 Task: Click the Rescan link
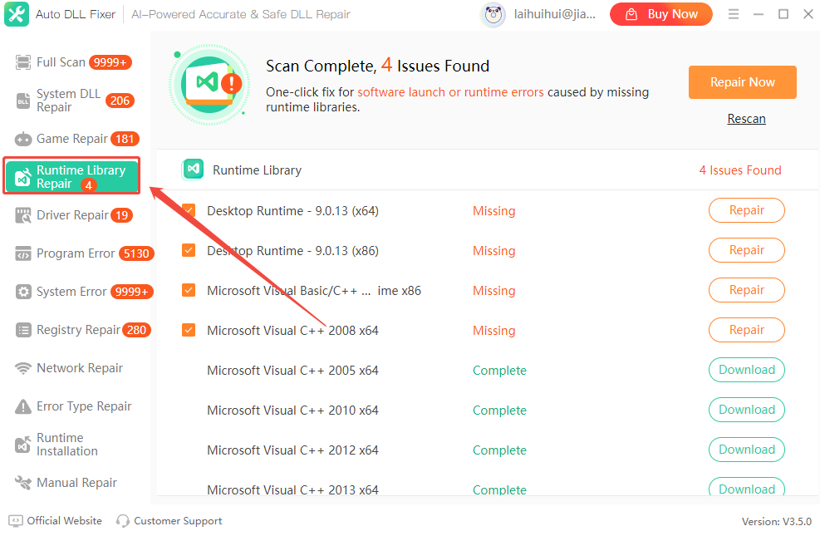click(x=746, y=119)
